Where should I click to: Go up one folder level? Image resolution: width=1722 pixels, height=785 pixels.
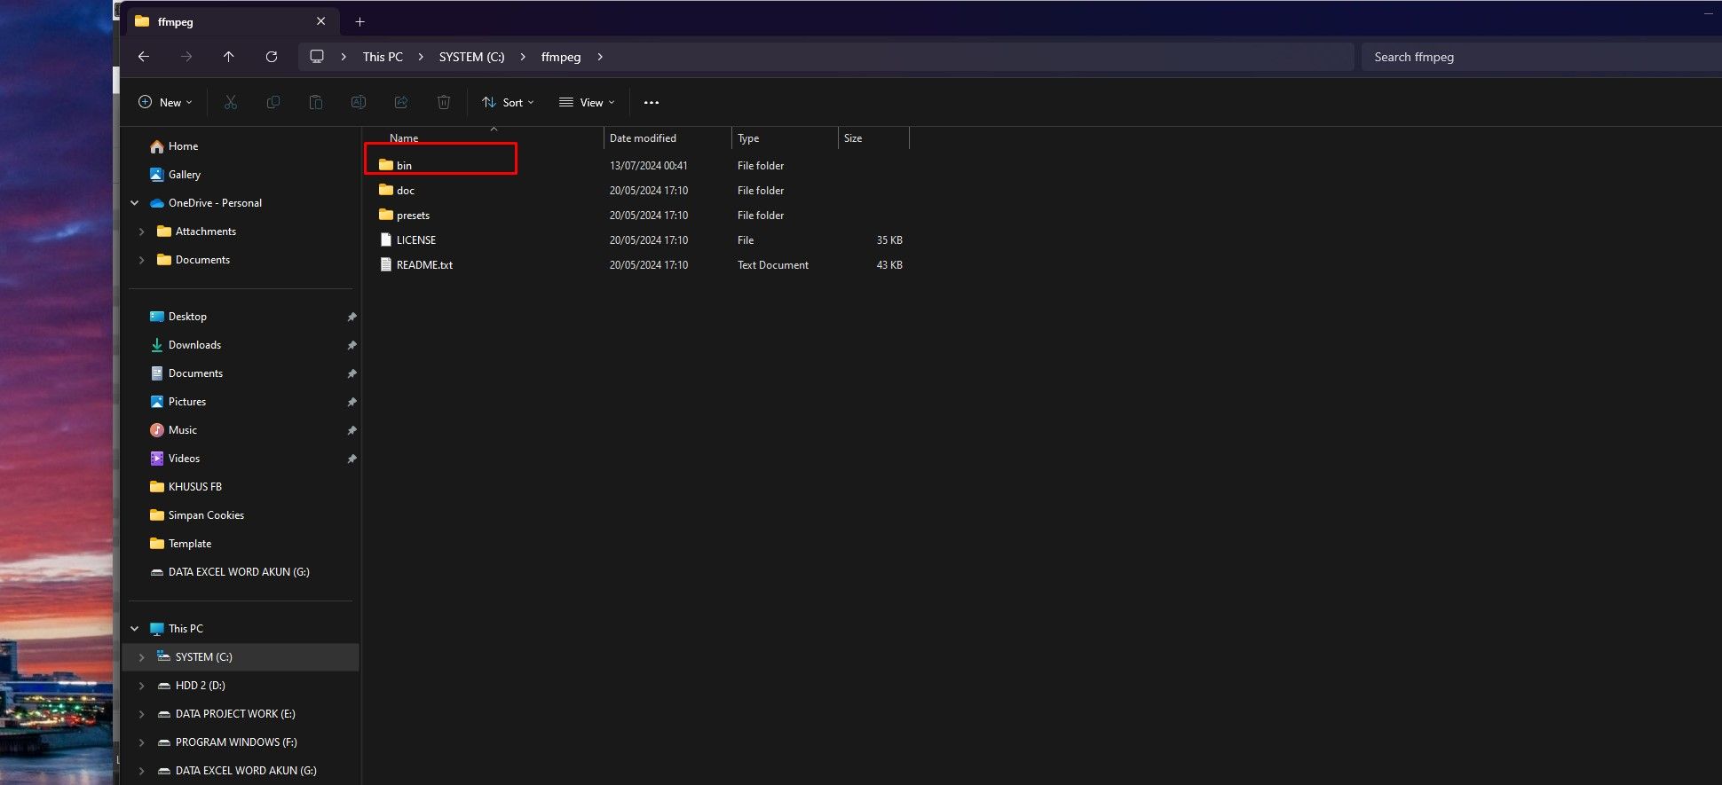click(229, 57)
